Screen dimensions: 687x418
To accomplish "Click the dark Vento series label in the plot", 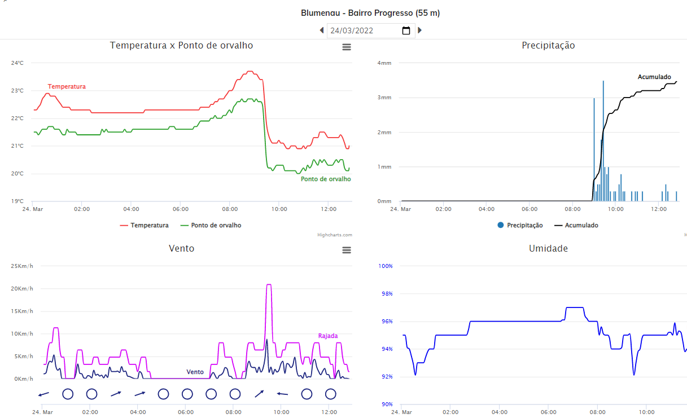I will tap(195, 372).
